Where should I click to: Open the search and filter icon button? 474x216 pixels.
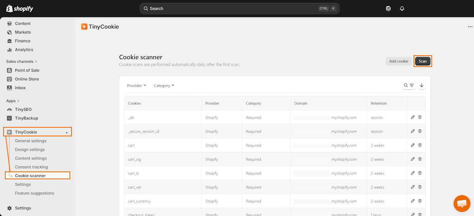click(x=408, y=85)
